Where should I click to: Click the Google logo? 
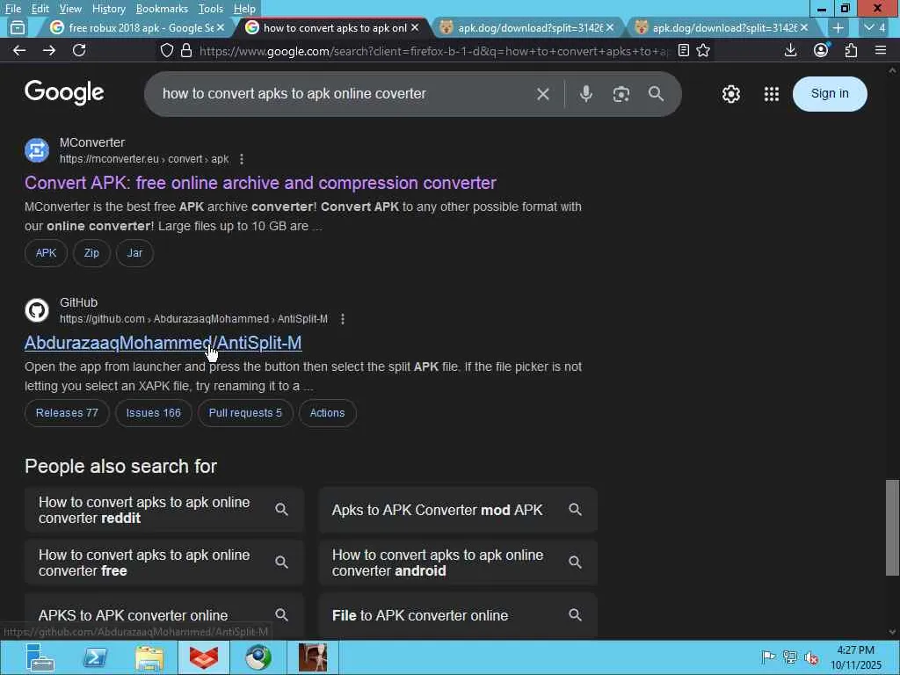(x=64, y=92)
